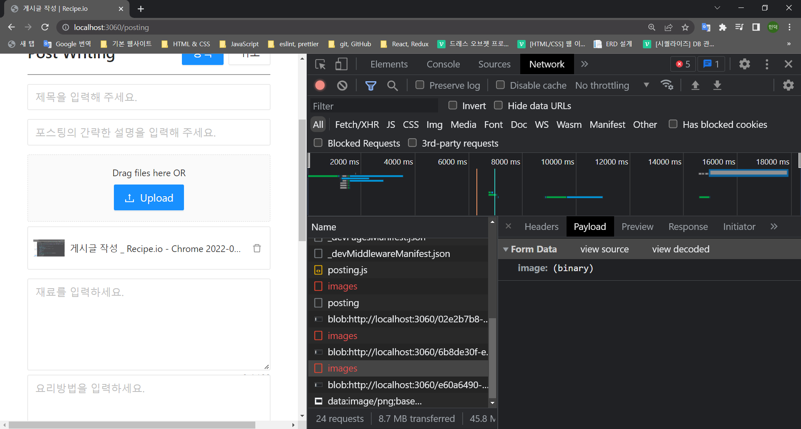The width and height of the screenshot is (801, 429).
Task: Toggle the device toolbar icon
Action: tap(341, 64)
